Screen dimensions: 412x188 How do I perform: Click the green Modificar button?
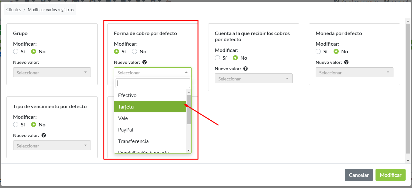click(390, 175)
